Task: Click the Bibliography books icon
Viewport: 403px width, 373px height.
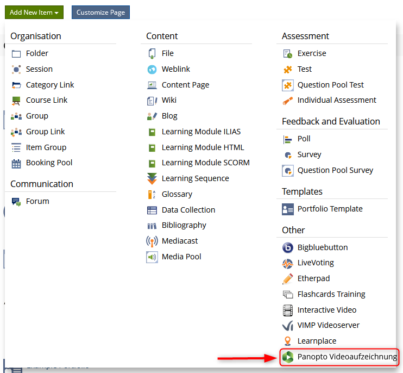Action: 152,226
